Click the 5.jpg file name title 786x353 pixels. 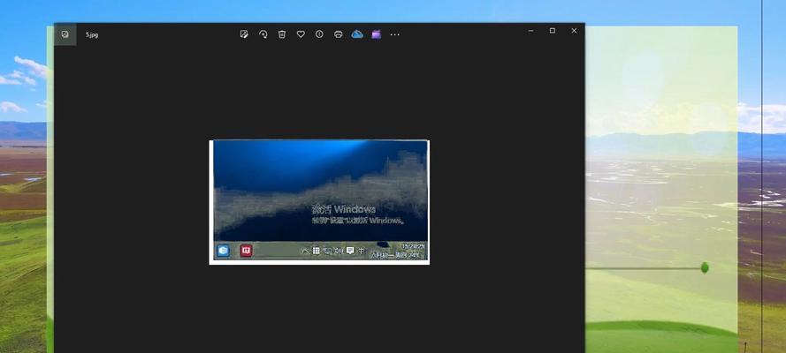(92, 35)
